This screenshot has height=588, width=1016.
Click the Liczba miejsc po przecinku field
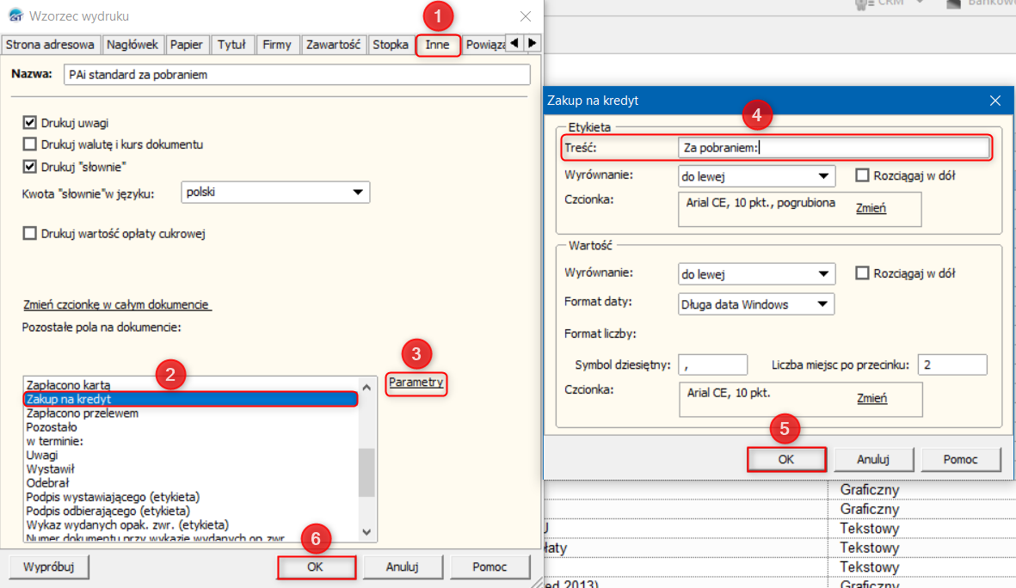(x=952, y=365)
